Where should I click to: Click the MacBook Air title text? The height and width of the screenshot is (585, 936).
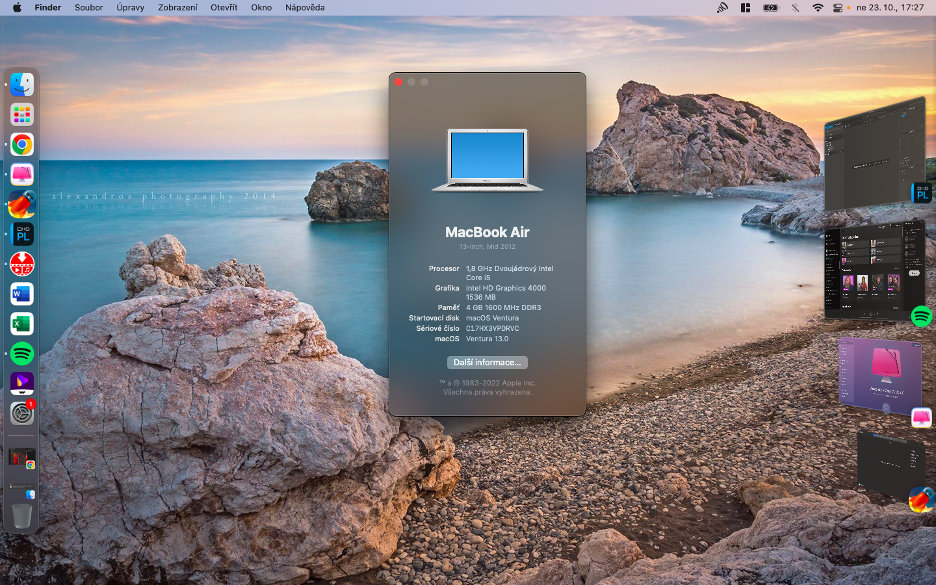(487, 232)
